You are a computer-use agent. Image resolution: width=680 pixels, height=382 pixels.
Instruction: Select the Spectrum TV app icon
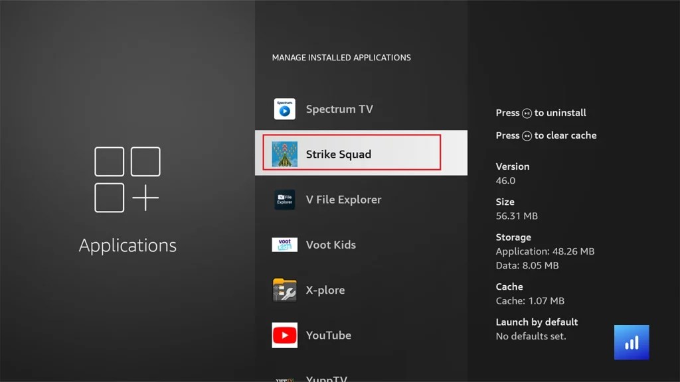[x=284, y=109]
